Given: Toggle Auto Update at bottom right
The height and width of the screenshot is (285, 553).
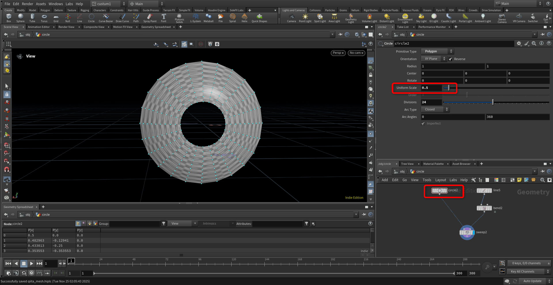Looking at the screenshot, I should click(x=532, y=281).
